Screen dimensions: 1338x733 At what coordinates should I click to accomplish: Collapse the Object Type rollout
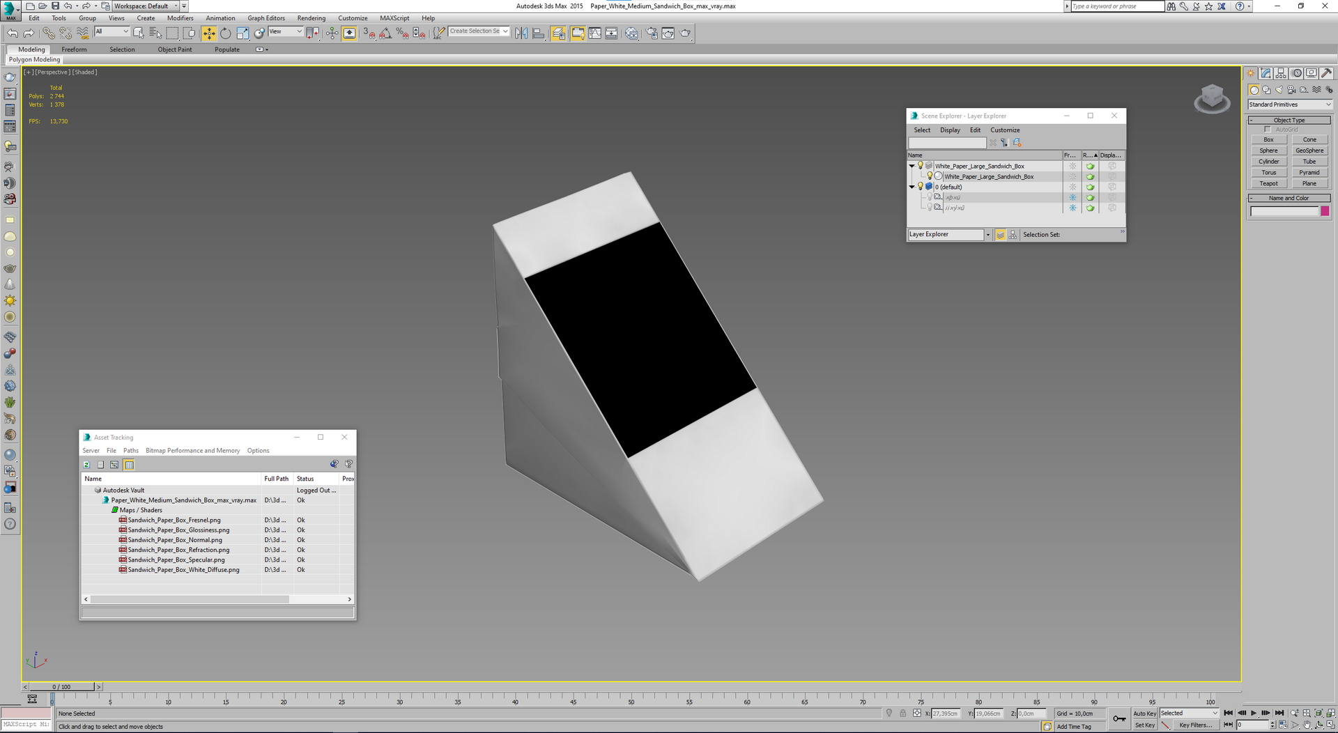point(1289,121)
